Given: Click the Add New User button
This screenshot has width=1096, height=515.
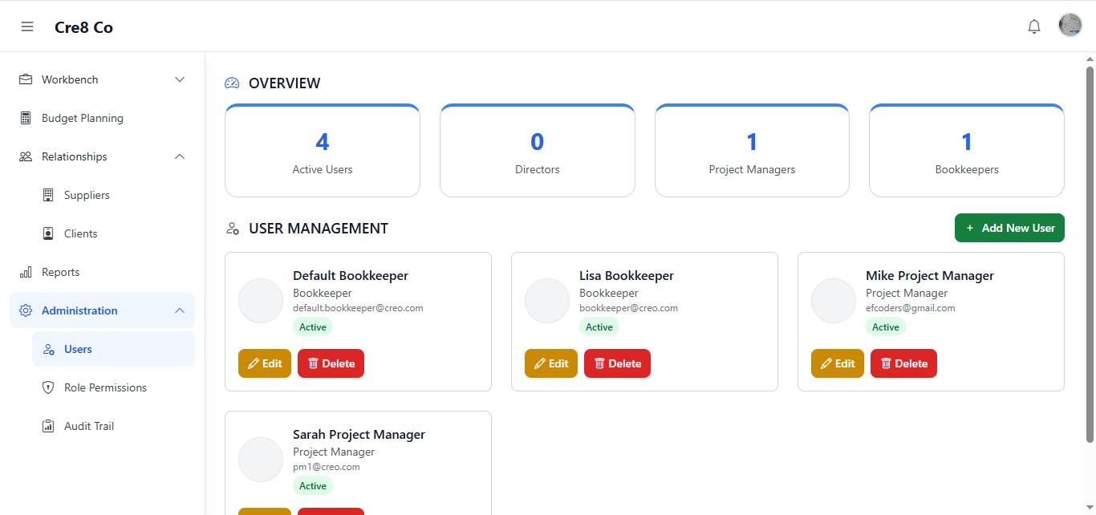Looking at the screenshot, I should (1009, 228).
